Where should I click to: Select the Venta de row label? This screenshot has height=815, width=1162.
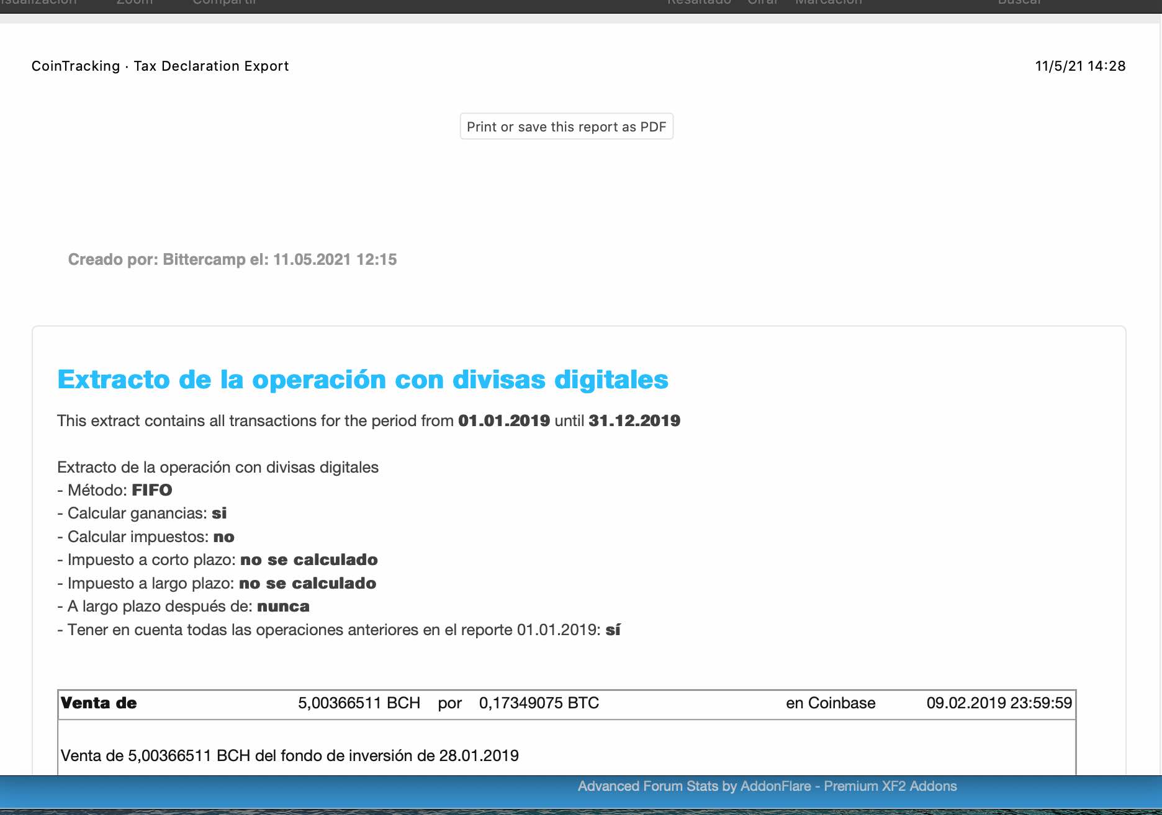[99, 703]
